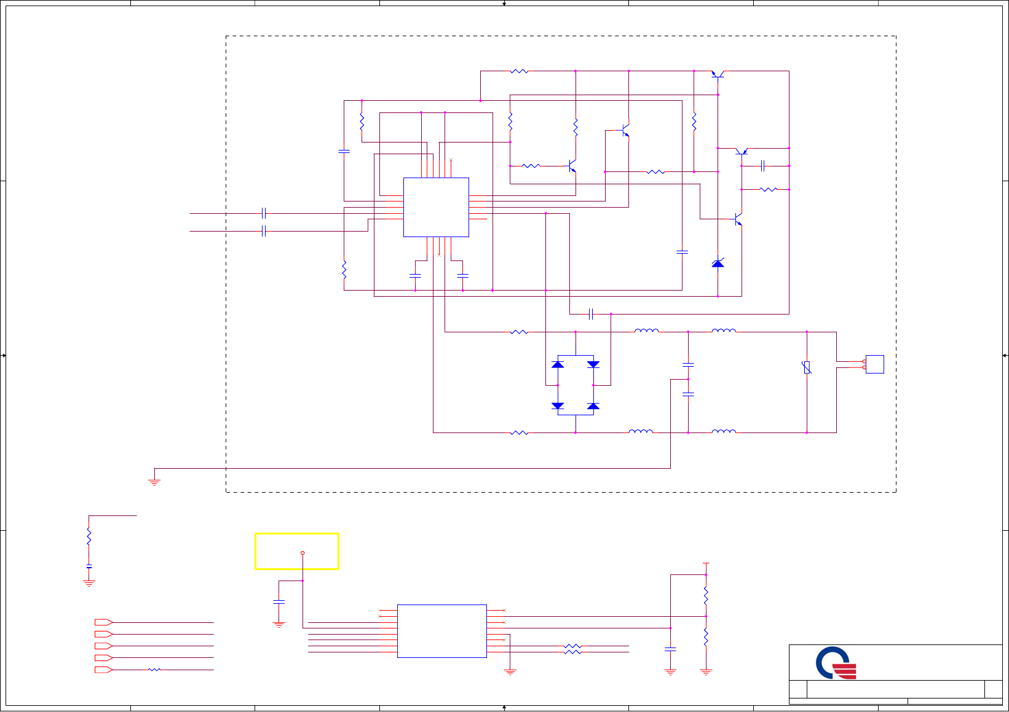1009x712 pixels.
Task: Select the upper input coupling capacitor at left
Action: click(264, 213)
